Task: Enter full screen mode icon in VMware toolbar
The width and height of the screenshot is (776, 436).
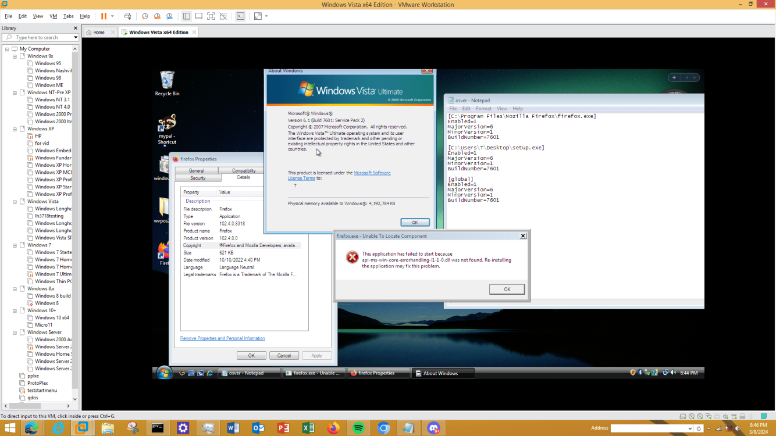Action: point(211,16)
